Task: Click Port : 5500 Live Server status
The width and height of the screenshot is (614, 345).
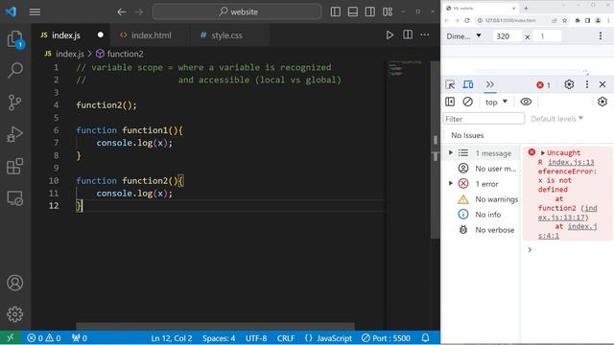Action: click(x=386, y=338)
